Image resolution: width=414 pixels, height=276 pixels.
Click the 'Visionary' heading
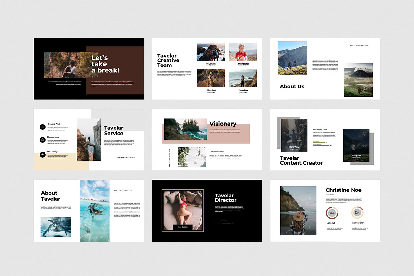point(223,124)
